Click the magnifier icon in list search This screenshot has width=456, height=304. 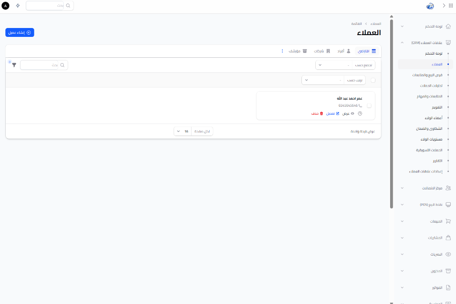62,65
